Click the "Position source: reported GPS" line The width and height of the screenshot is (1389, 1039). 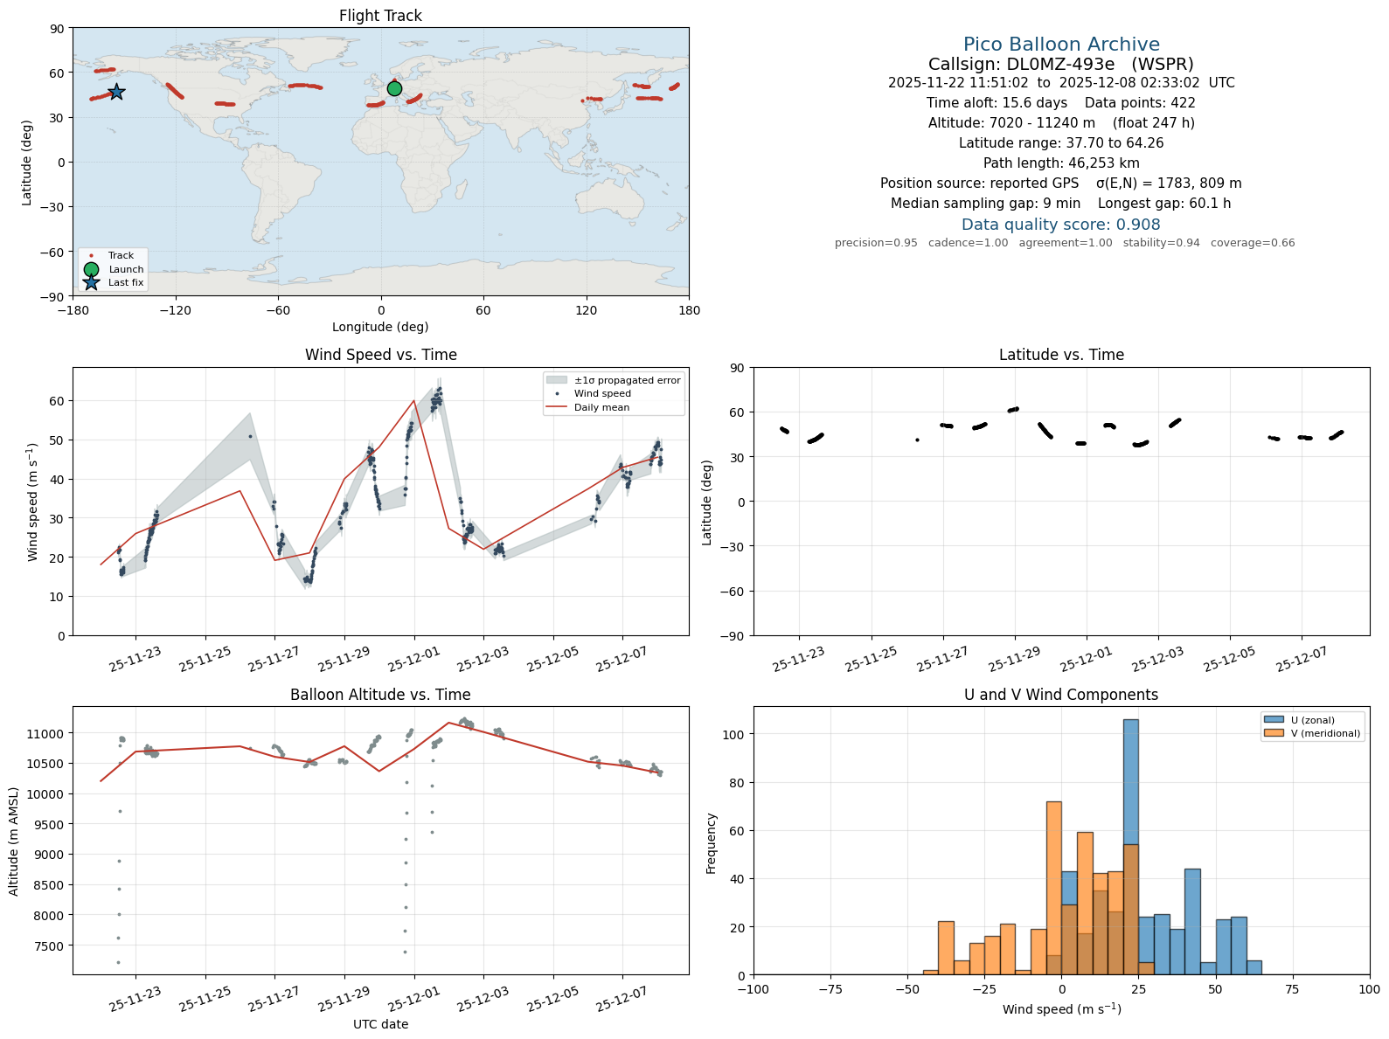1061,184
